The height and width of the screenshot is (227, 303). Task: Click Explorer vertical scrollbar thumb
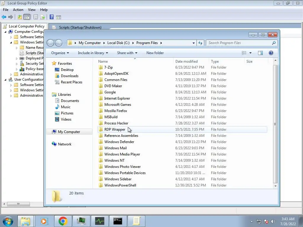point(275,124)
